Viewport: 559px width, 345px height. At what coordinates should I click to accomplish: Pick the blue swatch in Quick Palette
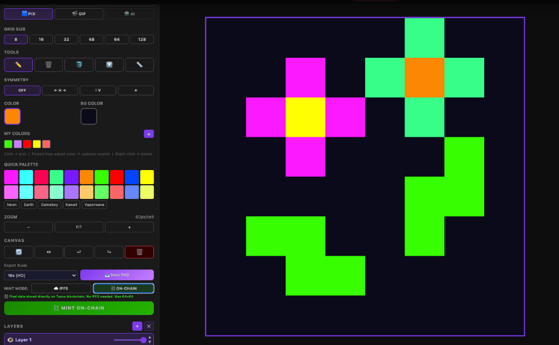click(x=132, y=177)
